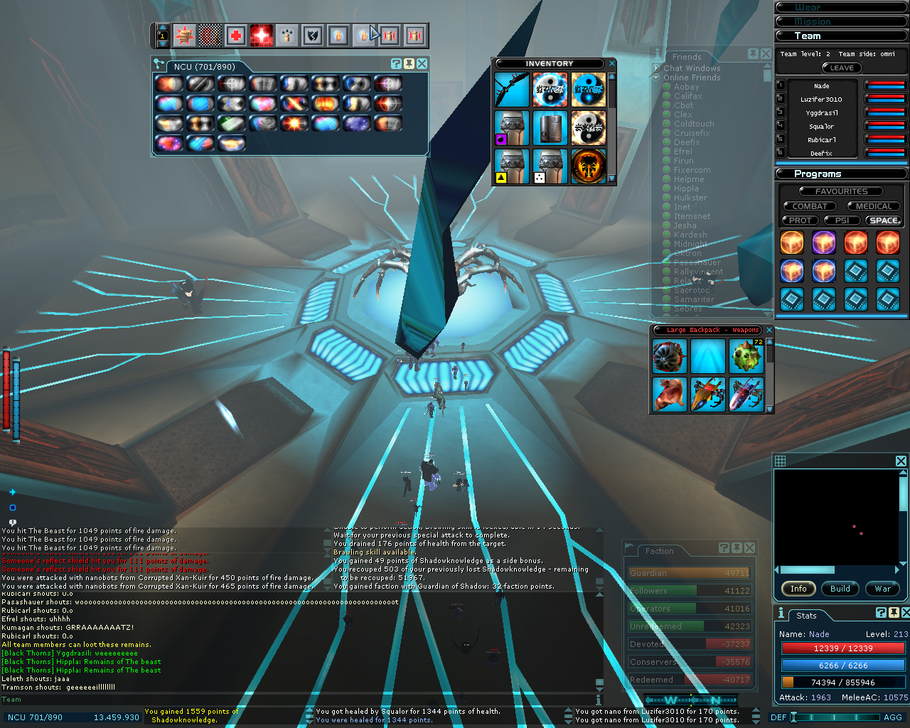Switch to the PROT programs tab
Viewport: 910px width, 728px height.
(800, 220)
